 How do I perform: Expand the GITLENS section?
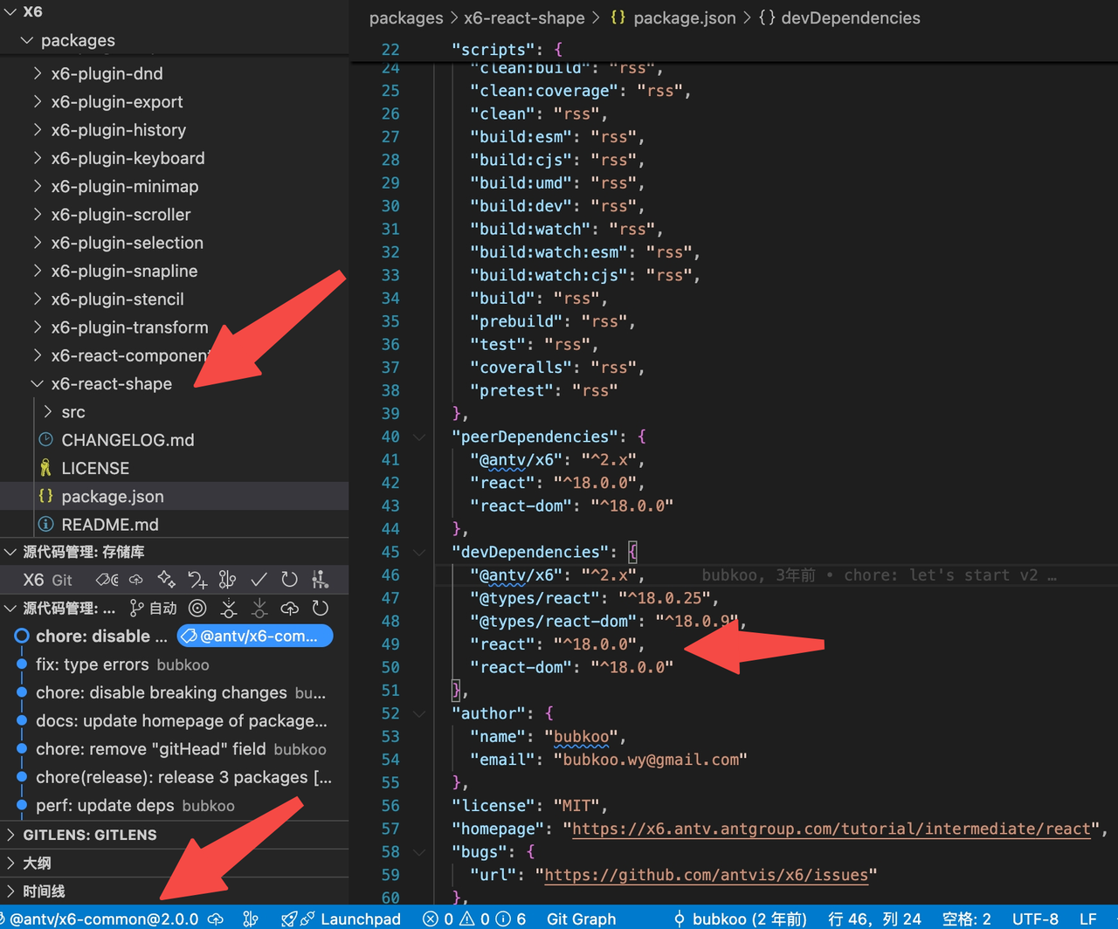click(x=89, y=835)
